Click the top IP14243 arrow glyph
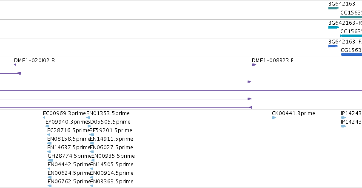Screen dimensions: 362x188 (x=343, y=118)
